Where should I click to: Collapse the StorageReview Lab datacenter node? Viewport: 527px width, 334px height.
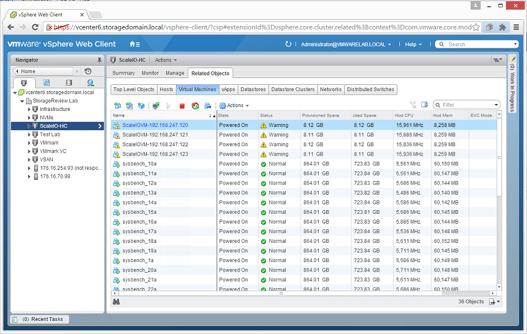click(22, 101)
